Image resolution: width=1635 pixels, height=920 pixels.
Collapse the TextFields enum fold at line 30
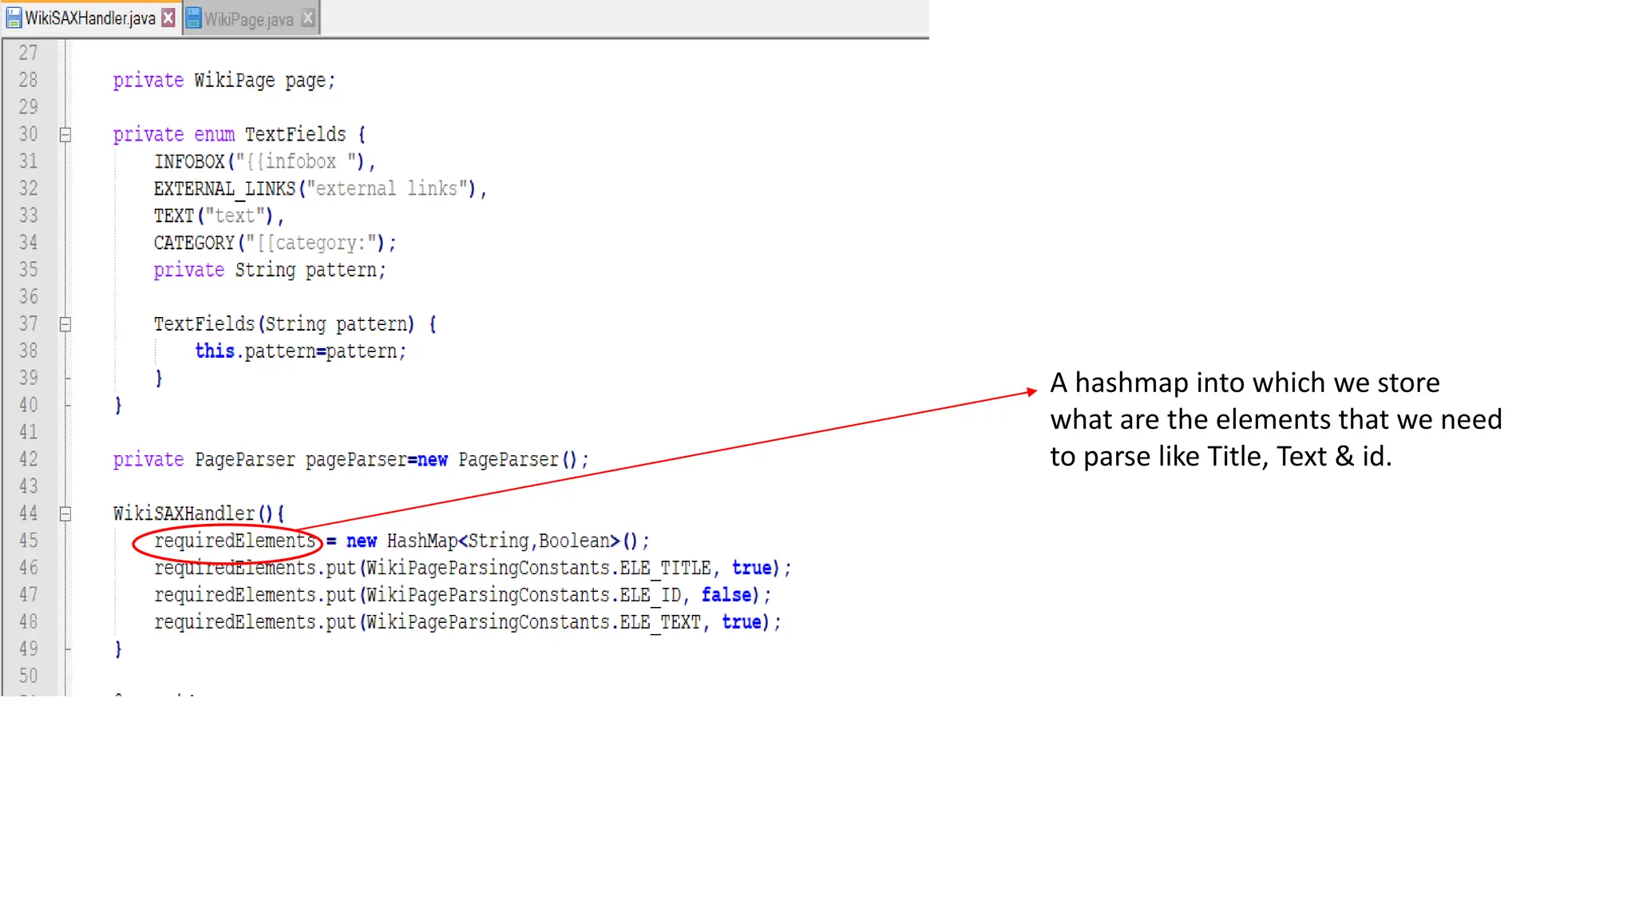(x=65, y=134)
